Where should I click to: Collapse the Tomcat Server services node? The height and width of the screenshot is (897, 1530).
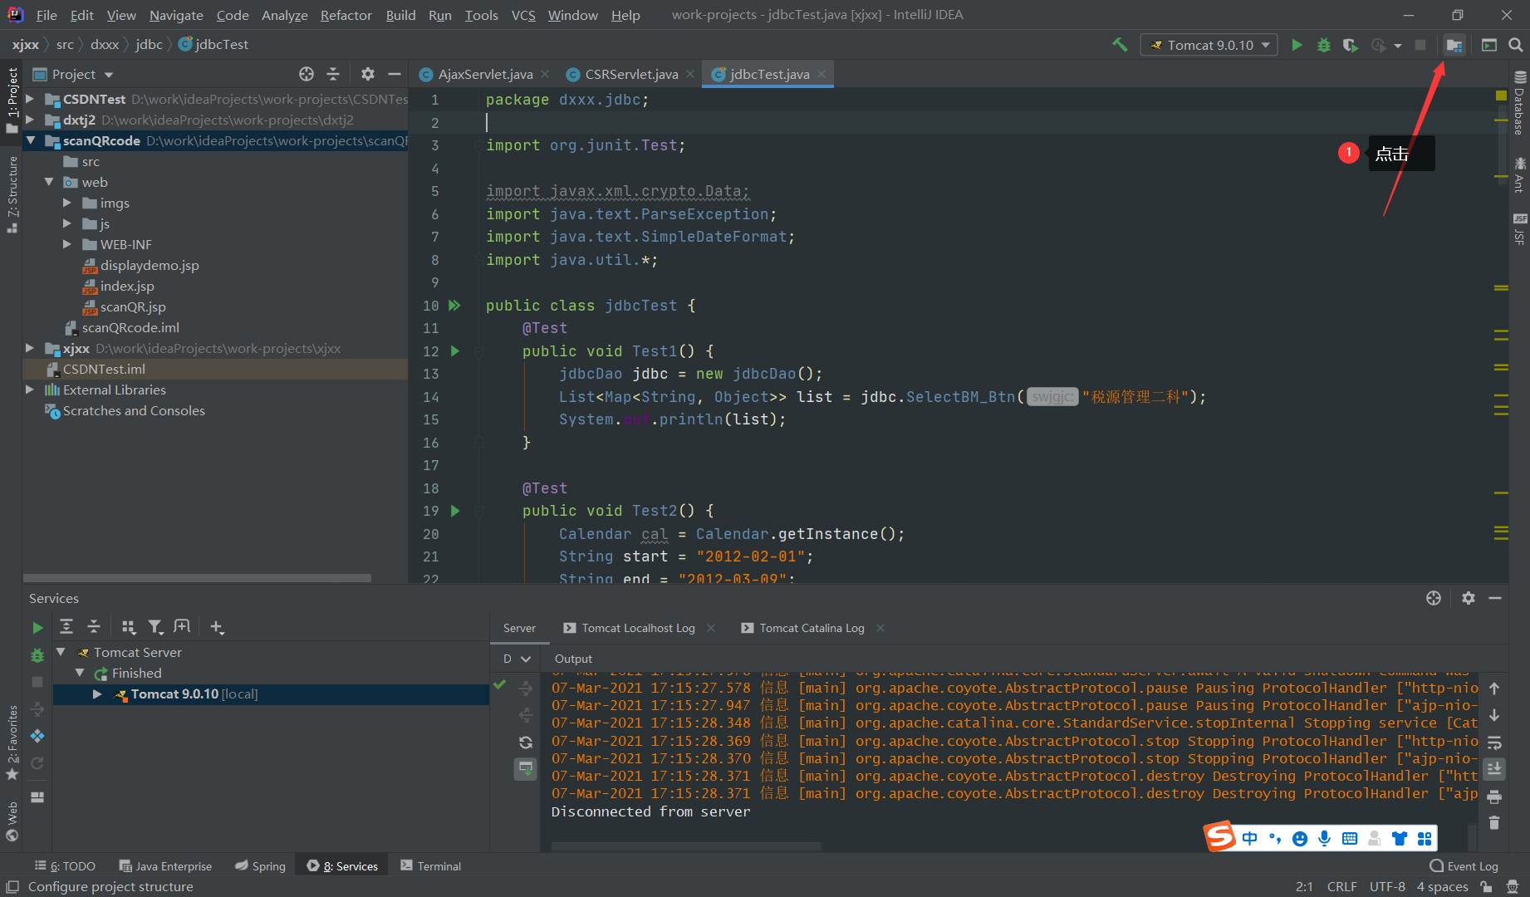[x=61, y=652]
